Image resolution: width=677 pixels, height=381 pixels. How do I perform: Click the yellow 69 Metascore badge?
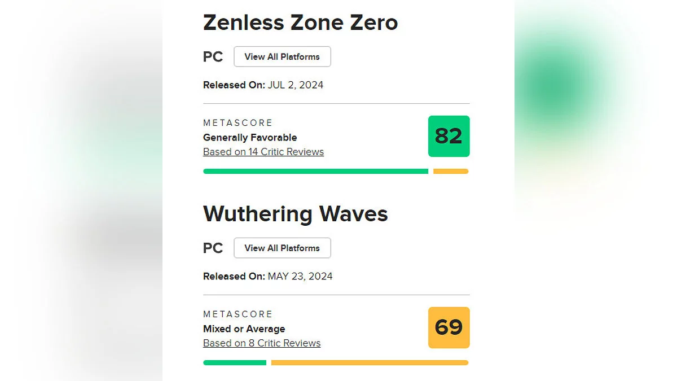coord(449,327)
